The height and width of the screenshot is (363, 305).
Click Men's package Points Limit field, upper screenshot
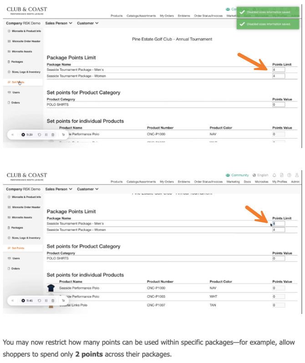278,70
